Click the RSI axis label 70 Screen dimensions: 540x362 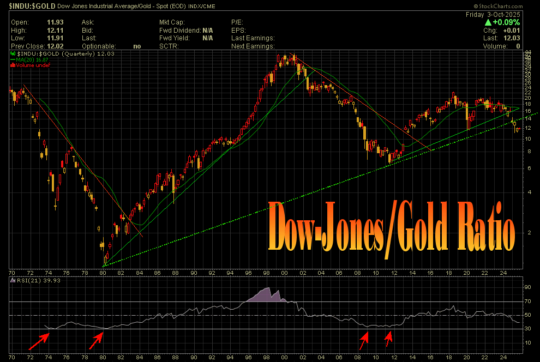coord(527,301)
